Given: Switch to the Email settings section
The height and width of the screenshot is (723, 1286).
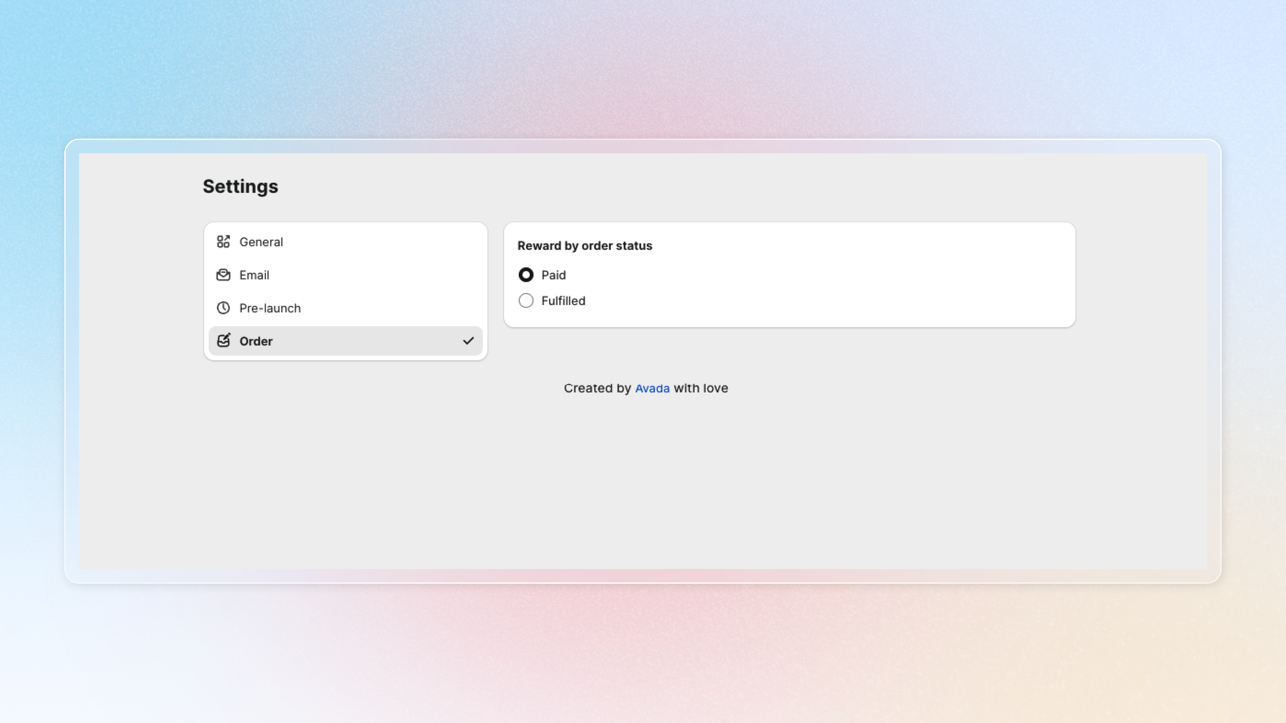Looking at the screenshot, I should click(254, 275).
